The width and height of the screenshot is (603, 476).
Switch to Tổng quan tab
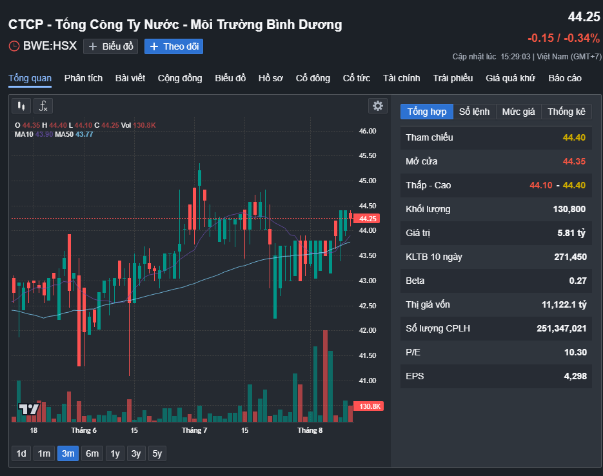[x=30, y=79]
